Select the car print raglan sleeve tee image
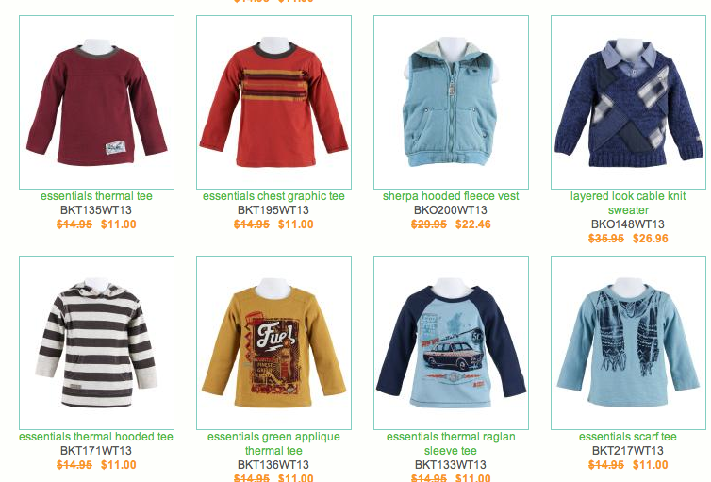The width and height of the screenshot is (711, 482). [451, 342]
